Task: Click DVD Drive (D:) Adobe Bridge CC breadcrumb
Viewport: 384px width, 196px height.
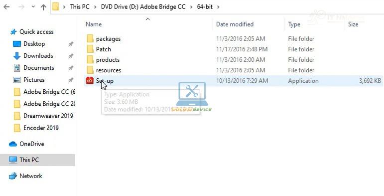Action: [143, 7]
